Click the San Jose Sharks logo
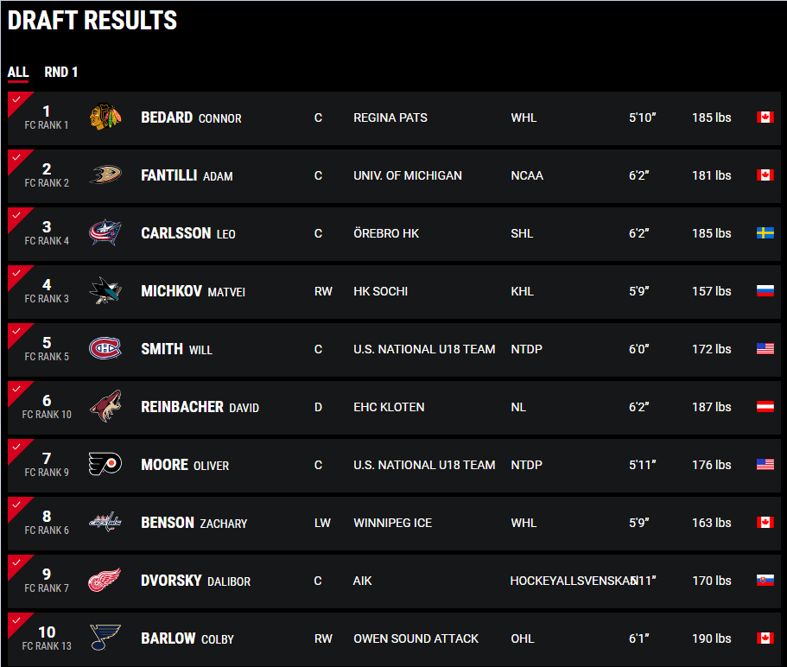 pyautogui.click(x=105, y=291)
